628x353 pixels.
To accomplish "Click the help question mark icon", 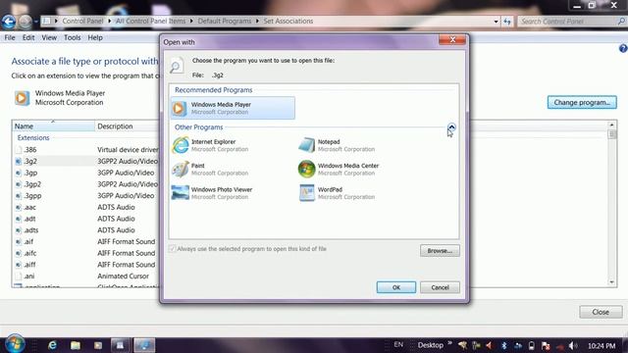I will [623, 48].
